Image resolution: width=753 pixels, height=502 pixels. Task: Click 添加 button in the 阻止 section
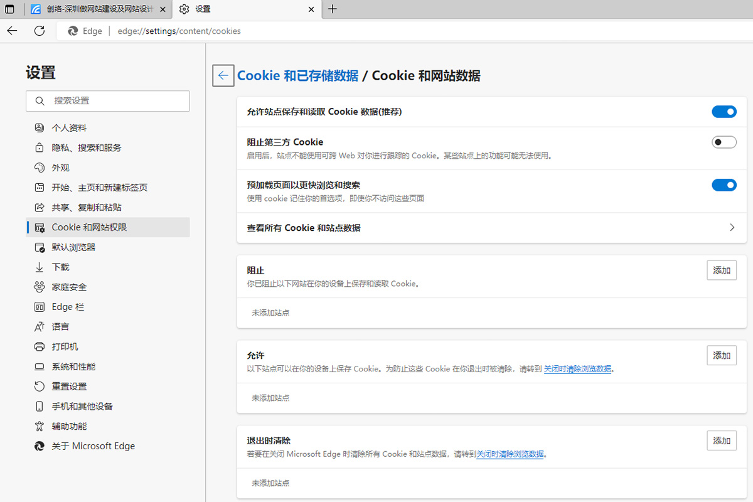pyautogui.click(x=721, y=270)
